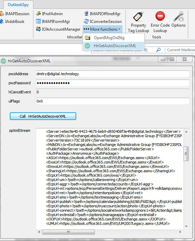Viewport: 195px width, 241px height.
Task: Open the Current Mailbox scope selector
Action: click(x=181, y=50)
